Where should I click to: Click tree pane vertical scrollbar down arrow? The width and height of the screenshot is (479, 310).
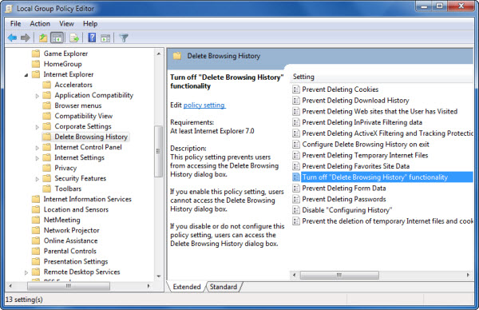click(x=159, y=276)
